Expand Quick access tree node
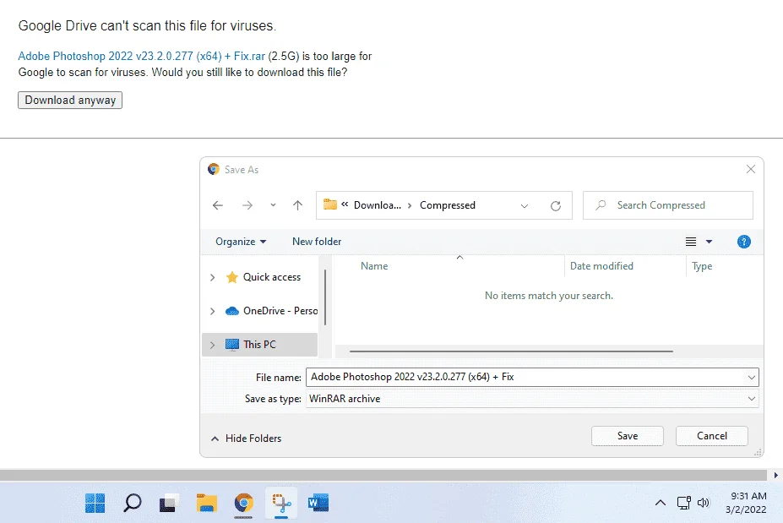Image resolution: width=783 pixels, height=523 pixels. (x=212, y=277)
